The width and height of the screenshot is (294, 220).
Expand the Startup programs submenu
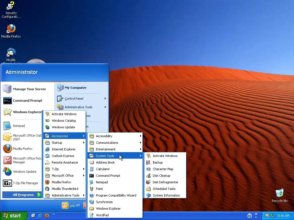click(x=65, y=143)
